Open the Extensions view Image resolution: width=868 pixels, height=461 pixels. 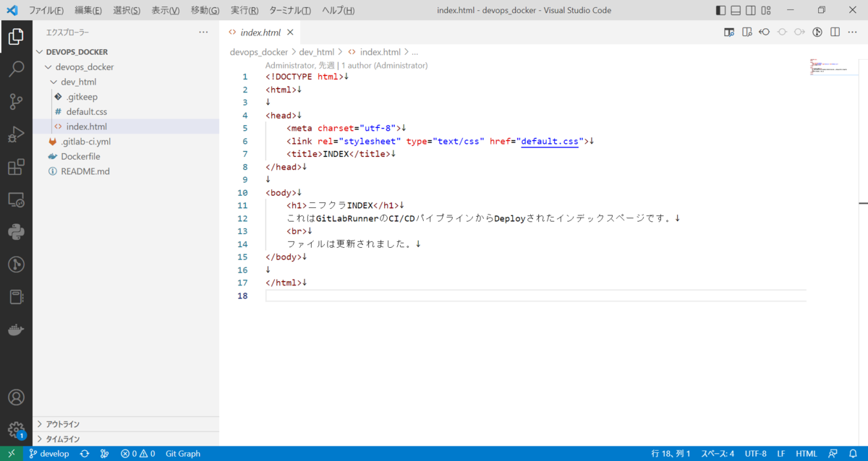(16, 168)
